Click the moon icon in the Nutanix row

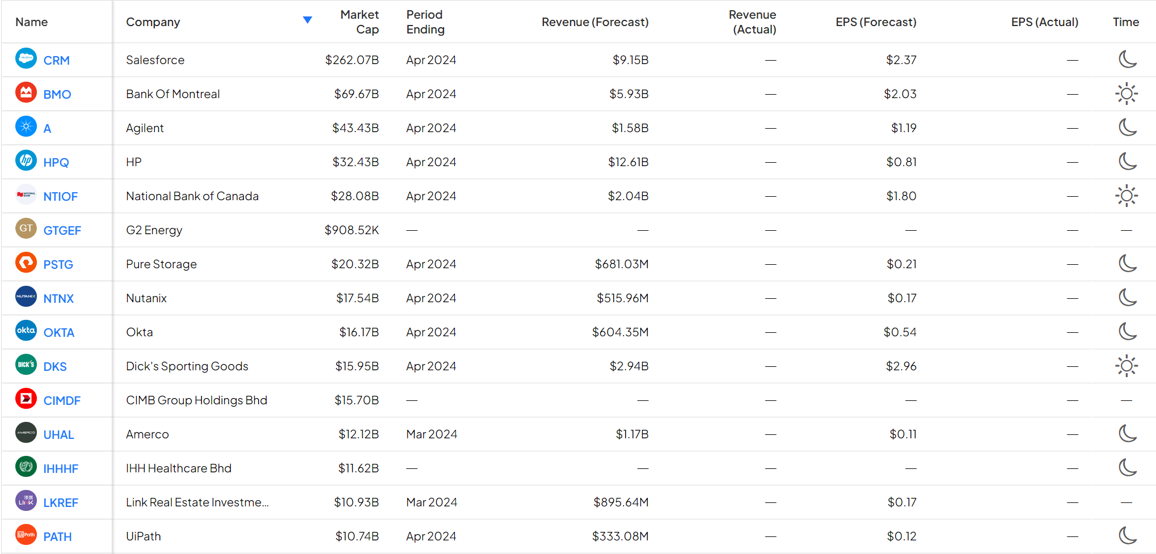1127,297
